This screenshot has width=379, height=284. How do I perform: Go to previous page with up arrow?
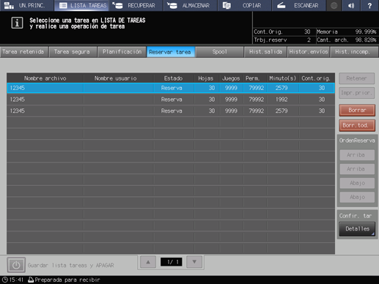(148, 262)
